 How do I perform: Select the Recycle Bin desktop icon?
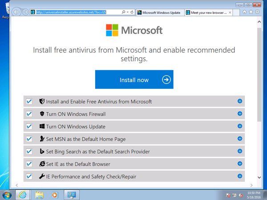6,11
